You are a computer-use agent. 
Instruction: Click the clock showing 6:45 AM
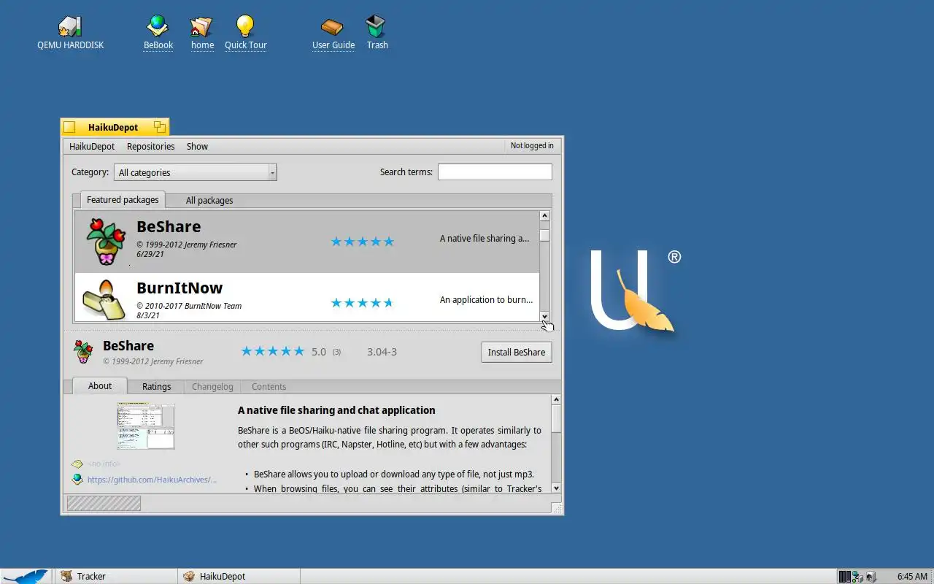click(x=912, y=577)
